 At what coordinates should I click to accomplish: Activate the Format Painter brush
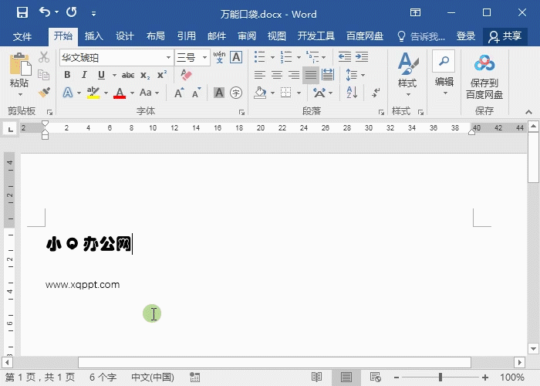point(44,92)
